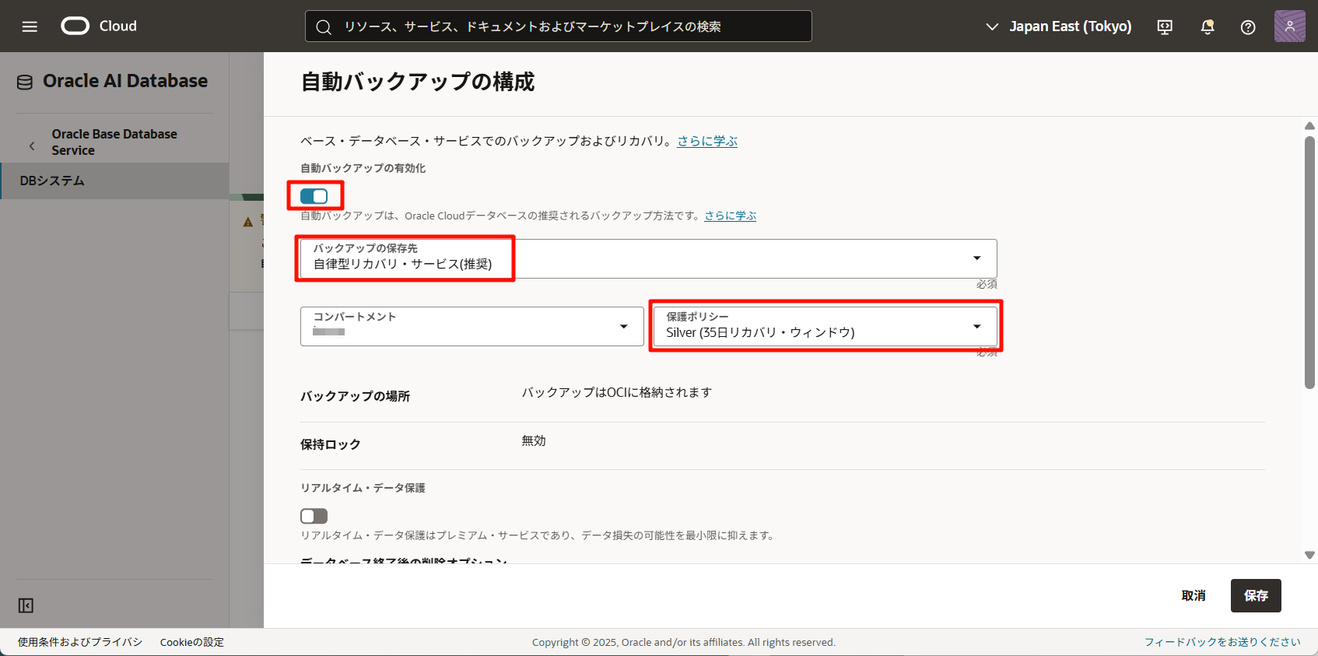1318x656 pixels.
Task: Select DBシステム in the sidebar
Action: click(114, 181)
